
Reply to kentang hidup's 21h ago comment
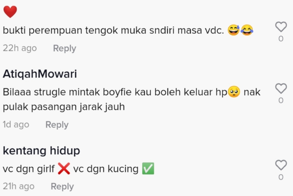coord(62,186)
